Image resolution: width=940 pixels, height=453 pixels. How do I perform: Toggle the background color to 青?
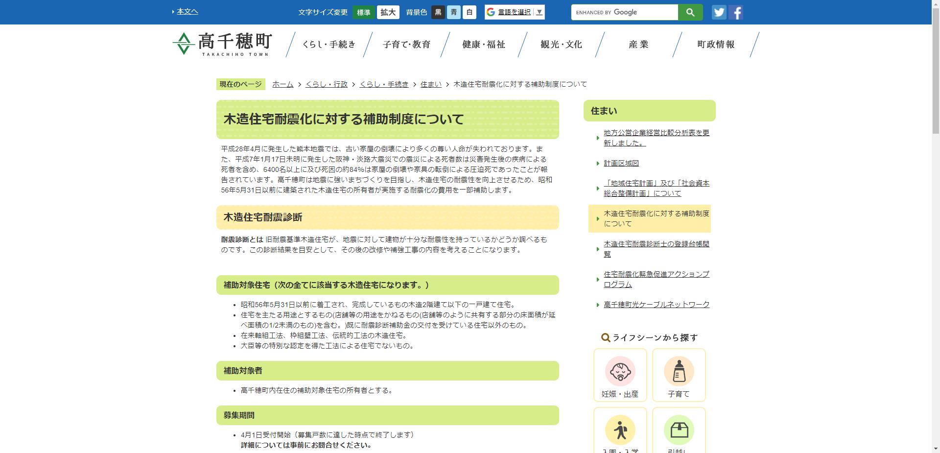click(453, 12)
